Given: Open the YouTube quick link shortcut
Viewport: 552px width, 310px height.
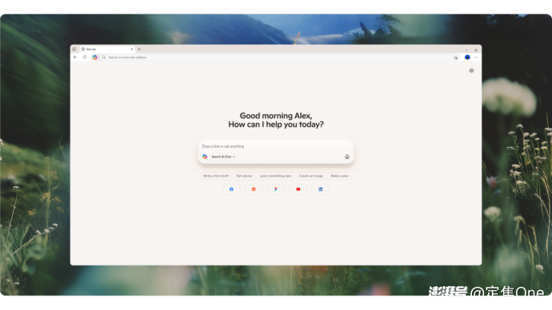Looking at the screenshot, I should pos(298,189).
